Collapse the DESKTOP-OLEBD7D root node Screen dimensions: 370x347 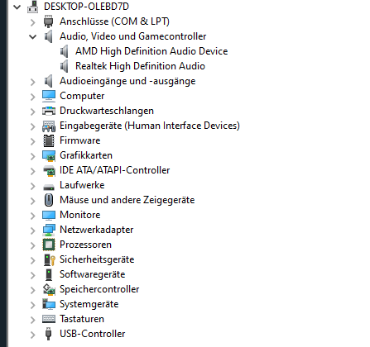(x=17, y=7)
